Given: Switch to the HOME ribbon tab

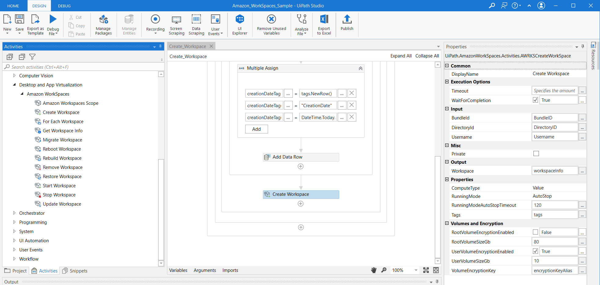Looking at the screenshot, I should click(x=13, y=6).
